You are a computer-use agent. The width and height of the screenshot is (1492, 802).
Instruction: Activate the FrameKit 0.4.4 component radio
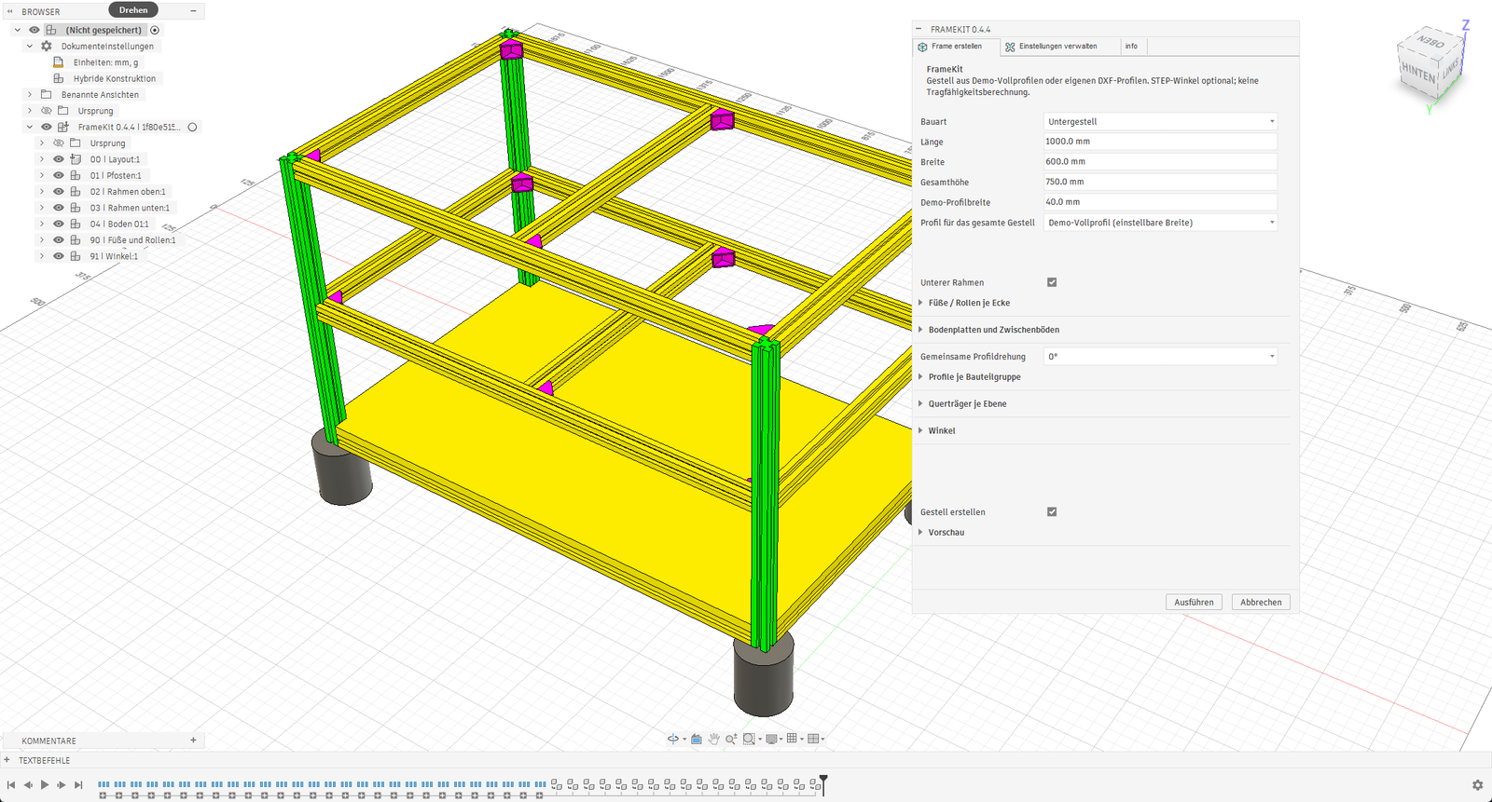(192, 127)
